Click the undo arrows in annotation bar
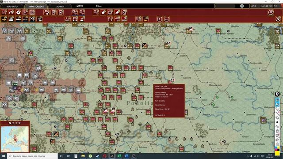 pos(277,127)
